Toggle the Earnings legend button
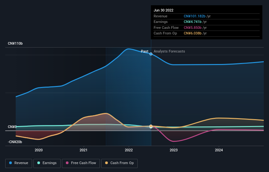The image size is (269, 172). pos(47,163)
